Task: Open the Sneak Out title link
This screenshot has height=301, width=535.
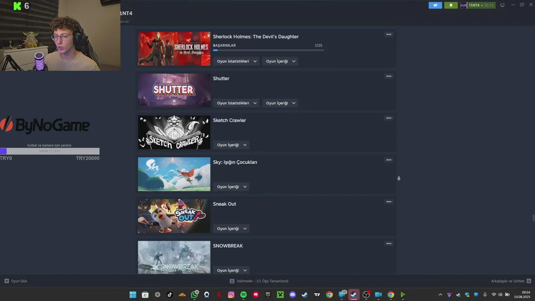Action: 224,204
